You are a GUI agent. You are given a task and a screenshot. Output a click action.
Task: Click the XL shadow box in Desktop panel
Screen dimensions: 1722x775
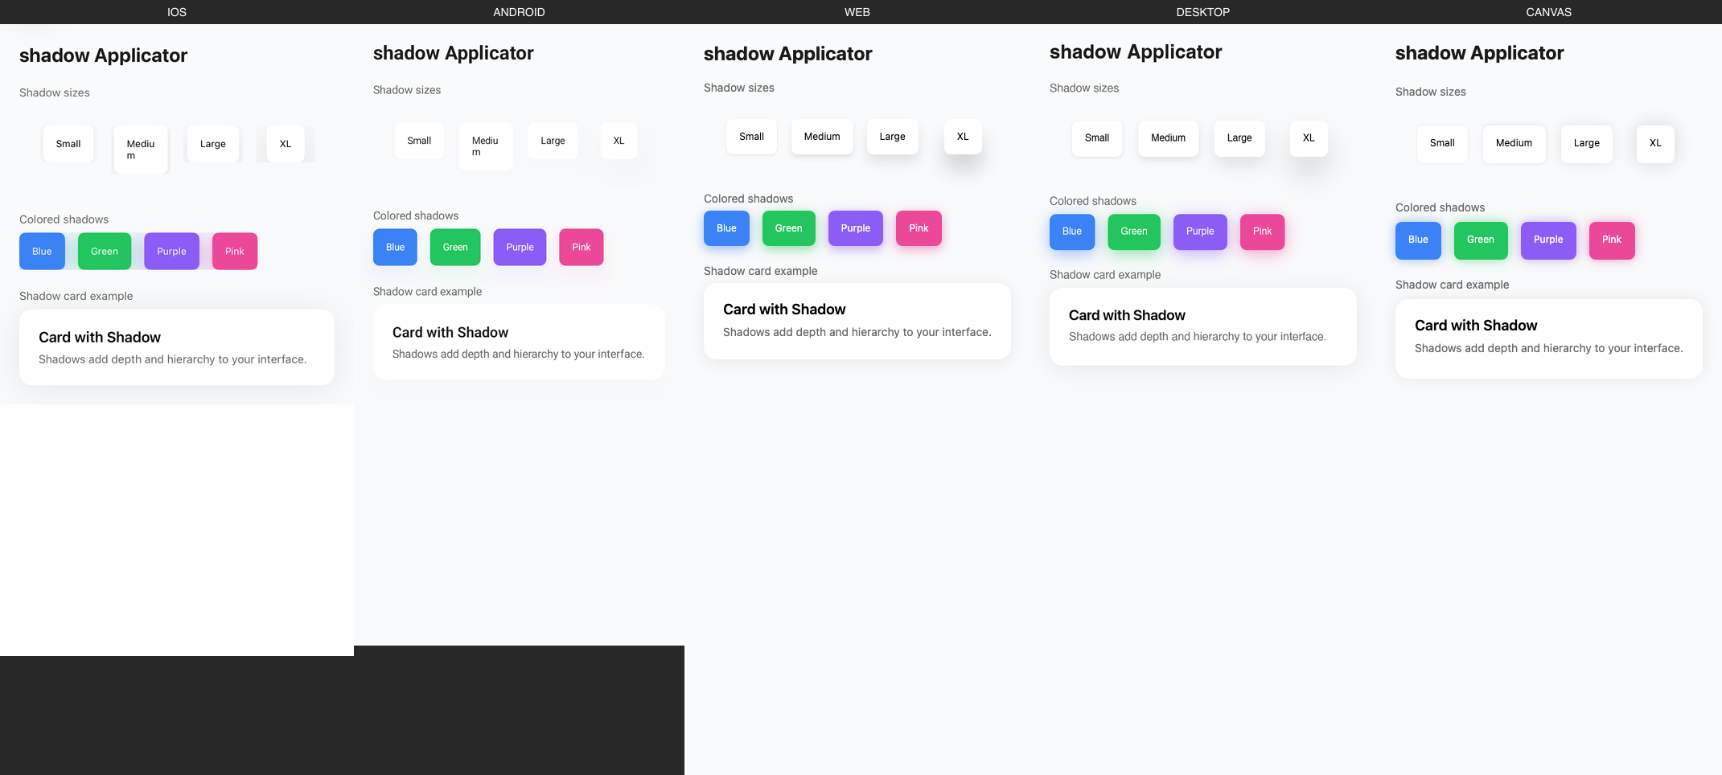[x=1309, y=138]
